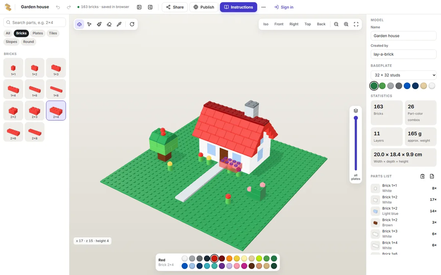
Task: Toggle the left parts panel
Action: click(139, 7)
